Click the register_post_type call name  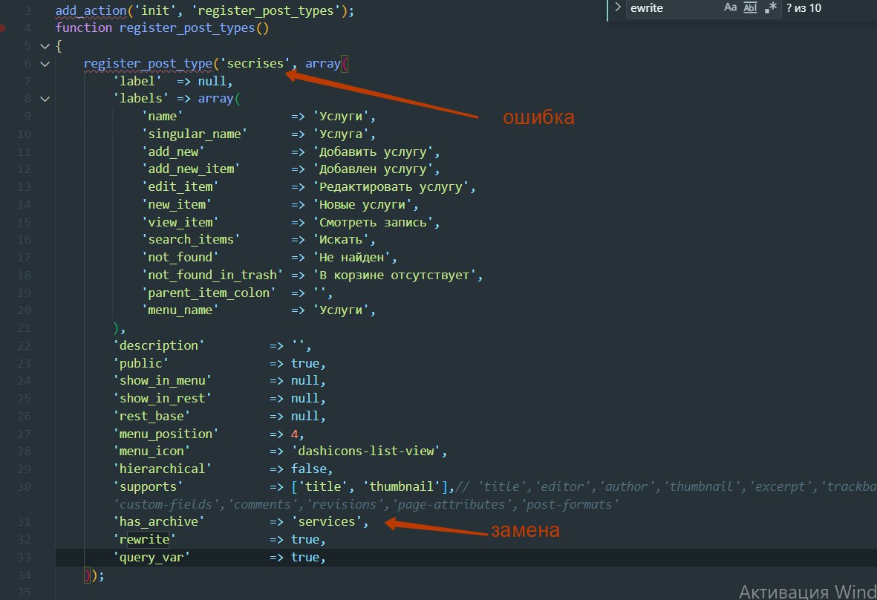click(149, 64)
